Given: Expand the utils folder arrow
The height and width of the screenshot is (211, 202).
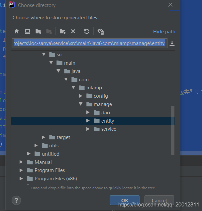Looking at the screenshot, I should (36, 145).
